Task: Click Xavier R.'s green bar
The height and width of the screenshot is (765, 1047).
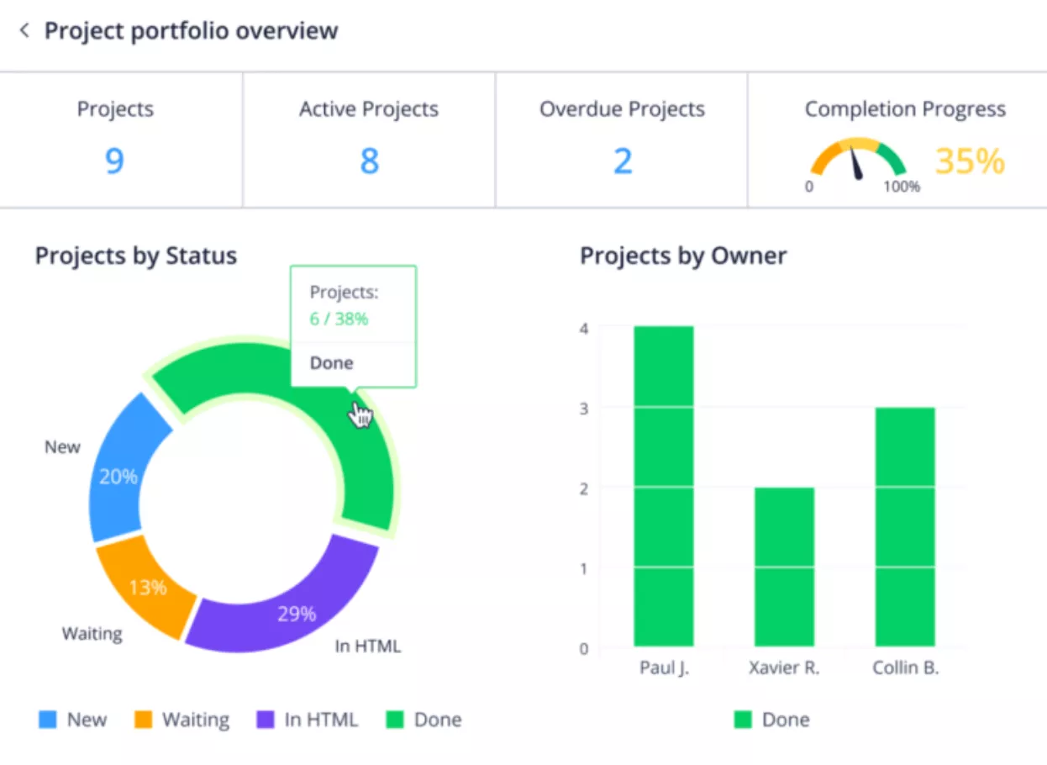Action: pyautogui.click(x=784, y=567)
